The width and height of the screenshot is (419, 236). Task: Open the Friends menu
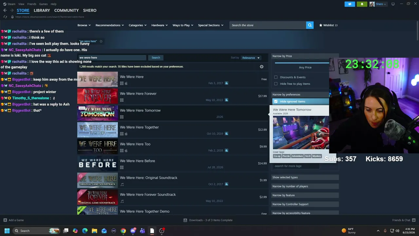(x=32, y=4)
